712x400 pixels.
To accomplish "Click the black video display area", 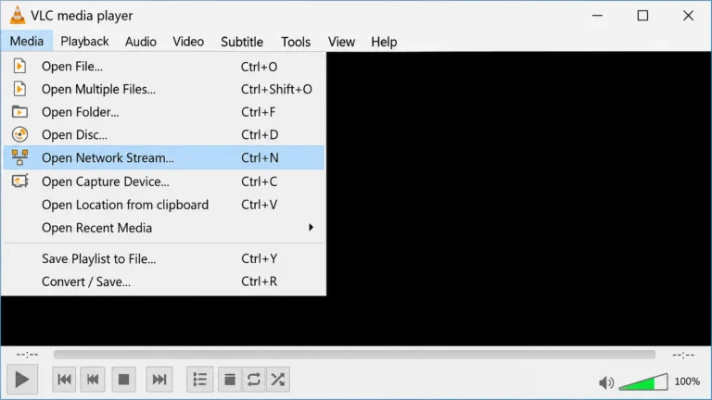I will click(x=518, y=198).
